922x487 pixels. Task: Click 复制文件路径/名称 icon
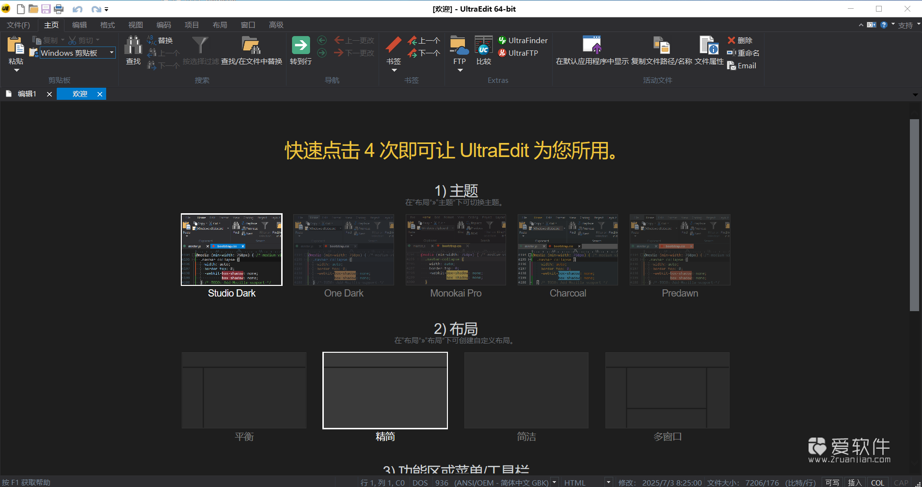(662, 45)
